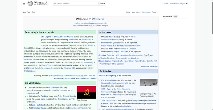Hide the Appearance panel
The height and width of the screenshot is (110, 213).
click(x=175, y=16)
